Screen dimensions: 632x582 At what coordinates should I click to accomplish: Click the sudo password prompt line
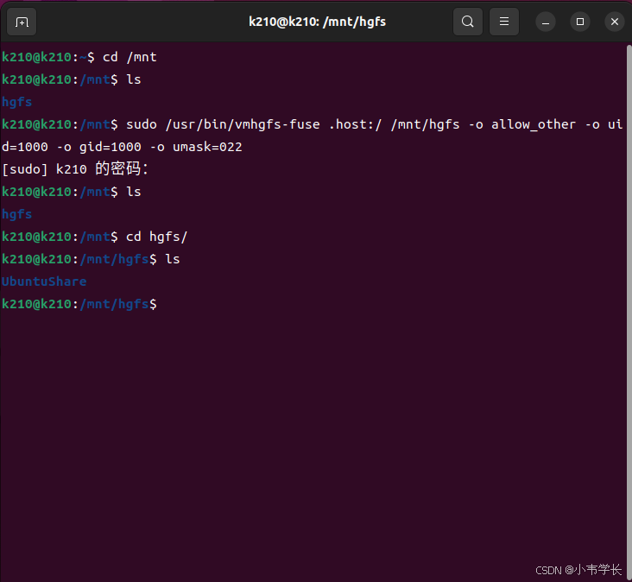(75, 169)
